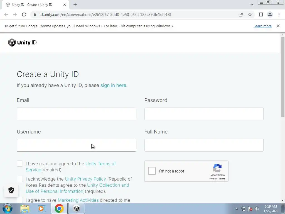Open the Windows Start button
The width and height of the screenshot is (285, 214).
8,208
